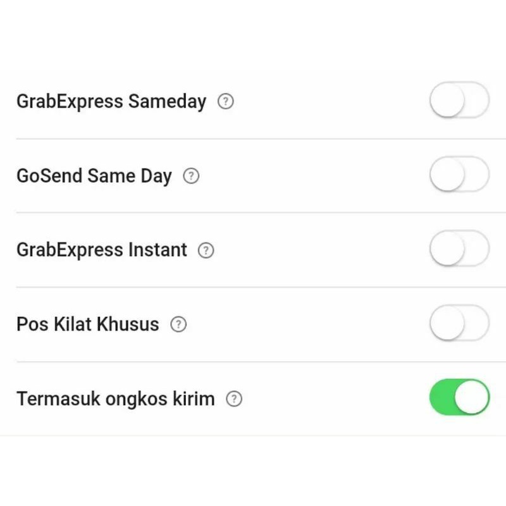Open Termasuk ongkos kirim question icon
This screenshot has width=506, height=506.
tap(235, 399)
